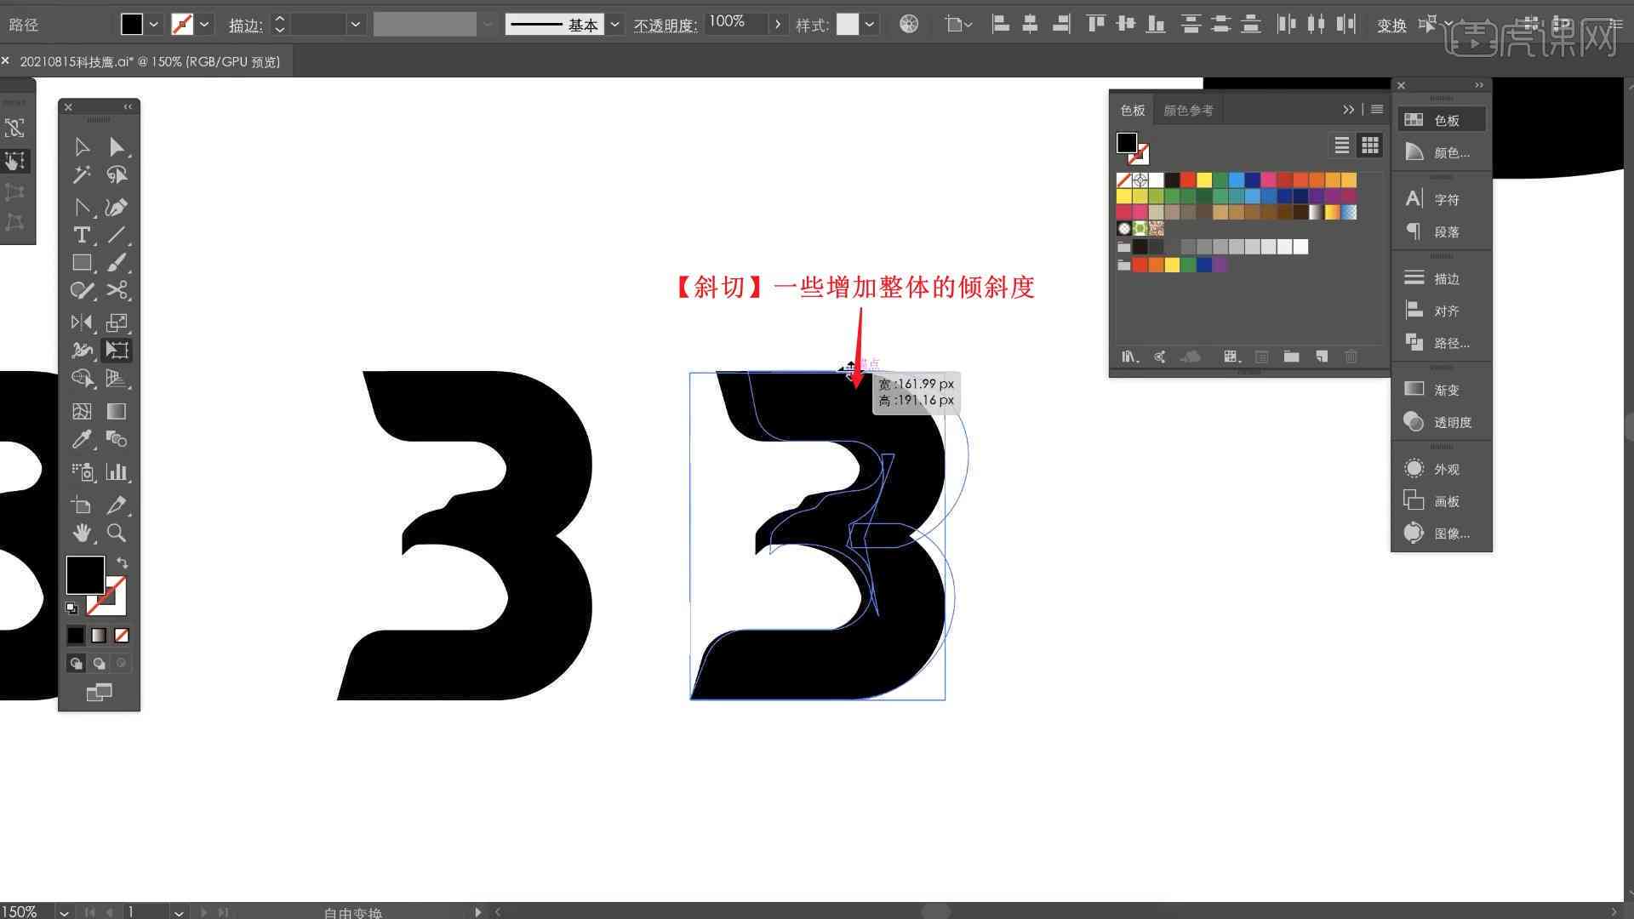1634x919 pixels.
Task: Select the Zoom tool
Action: (x=117, y=534)
